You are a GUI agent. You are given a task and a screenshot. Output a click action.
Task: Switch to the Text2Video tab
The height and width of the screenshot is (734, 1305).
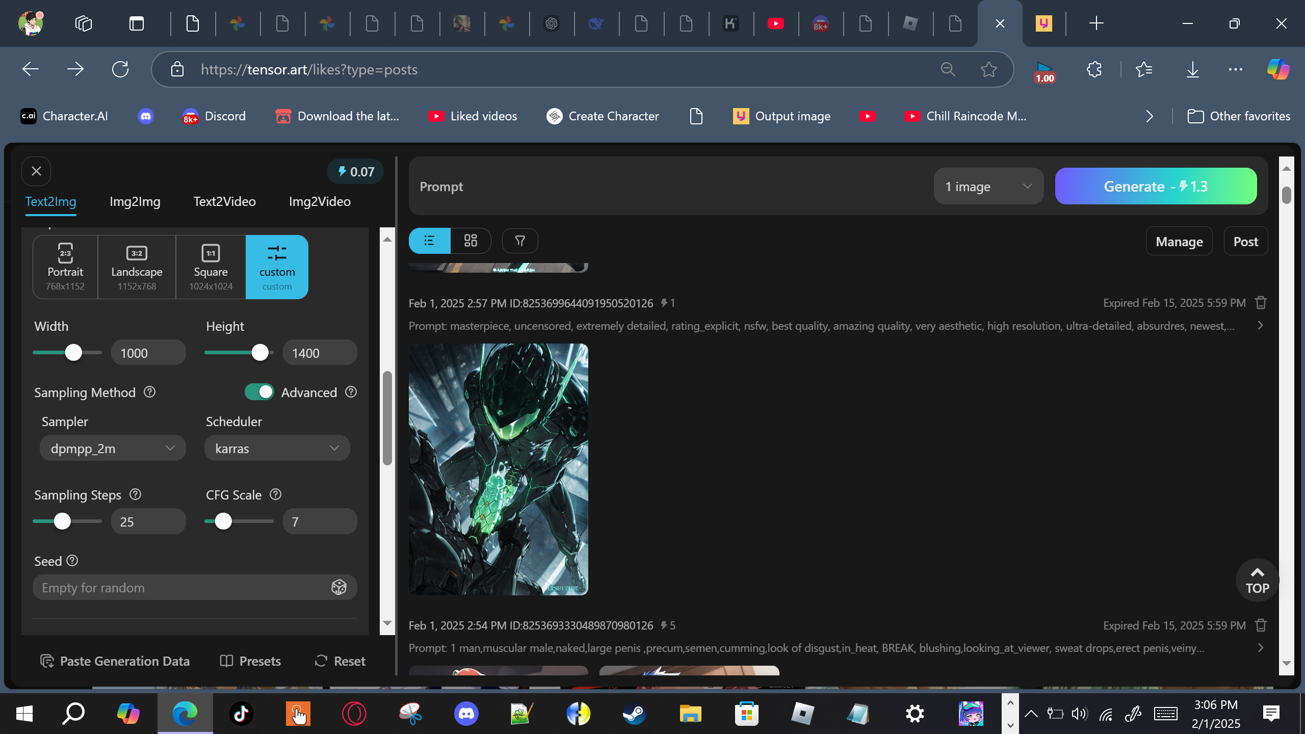pos(224,201)
